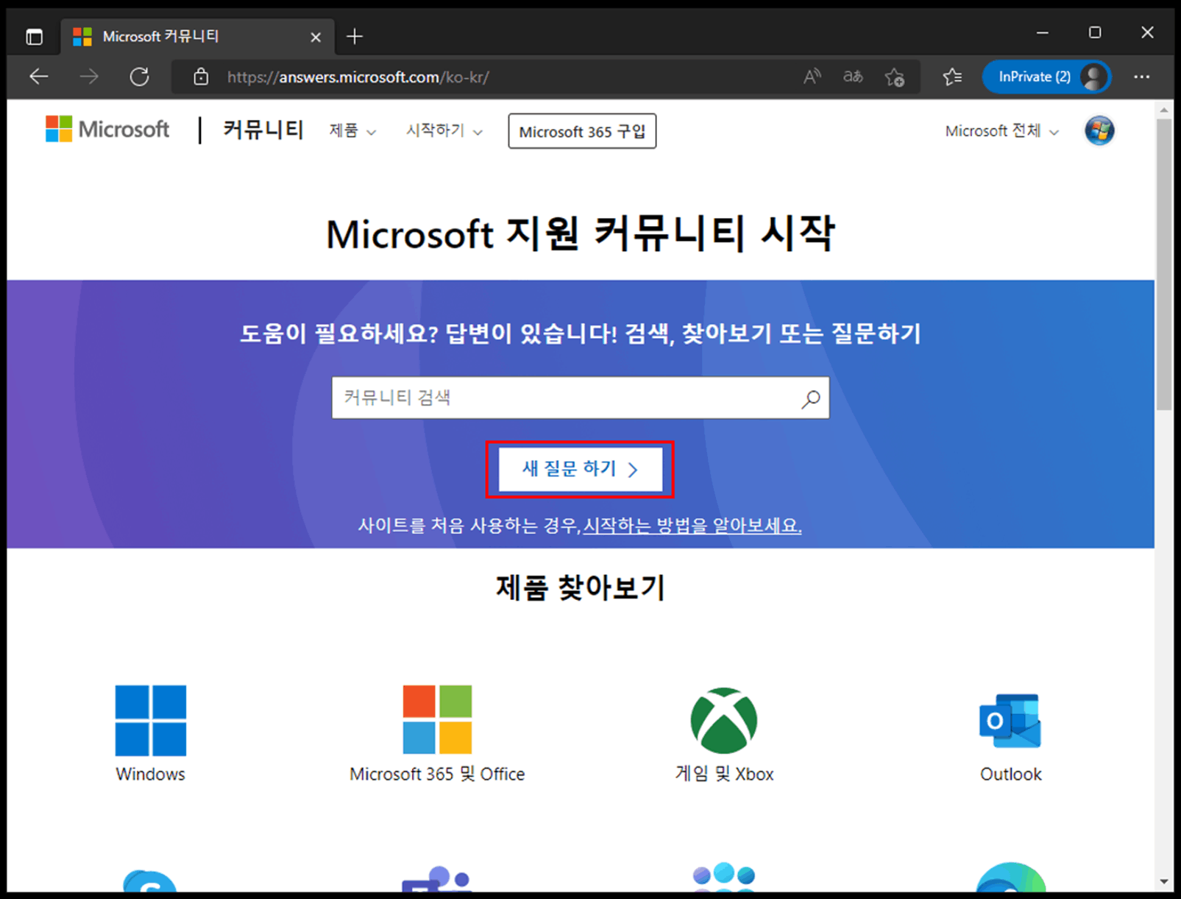Viewport: 1181px width, 899px height.
Task: View site information lock icon
Action: point(201,77)
